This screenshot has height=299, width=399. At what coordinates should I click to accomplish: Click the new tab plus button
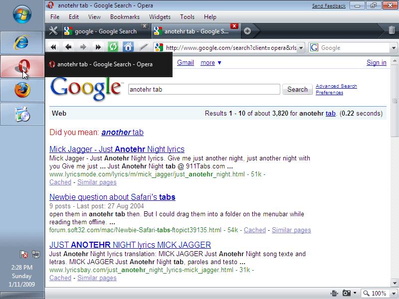click(247, 31)
